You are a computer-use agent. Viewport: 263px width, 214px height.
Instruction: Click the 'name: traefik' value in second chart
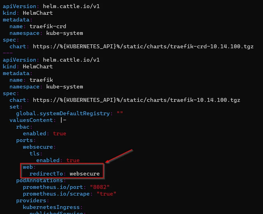(41, 80)
